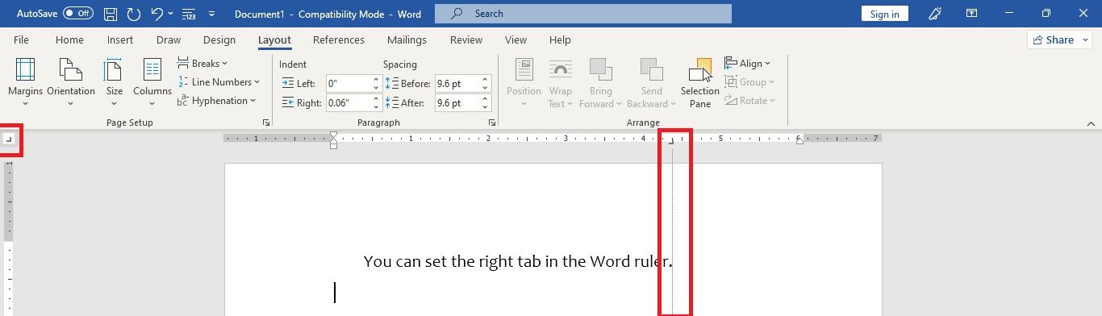1102x316 pixels.
Task: Click the Left indent value field
Action: coord(349,83)
